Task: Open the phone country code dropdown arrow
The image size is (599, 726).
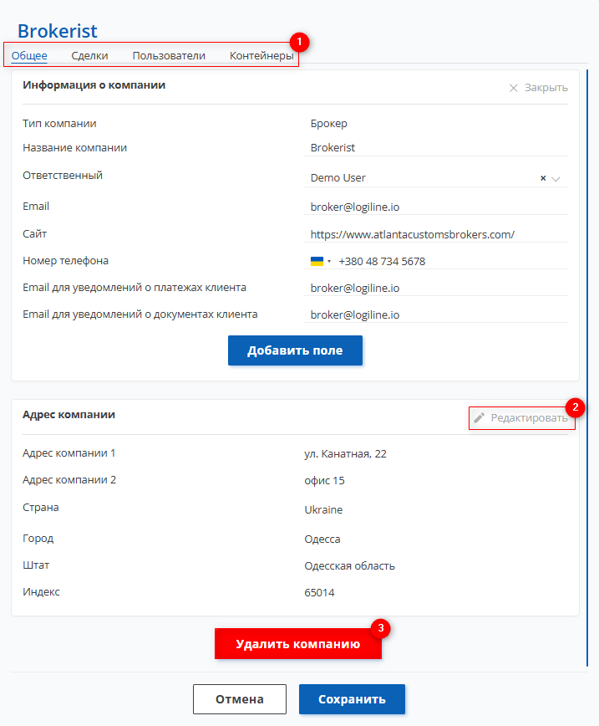Action: pos(329,261)
